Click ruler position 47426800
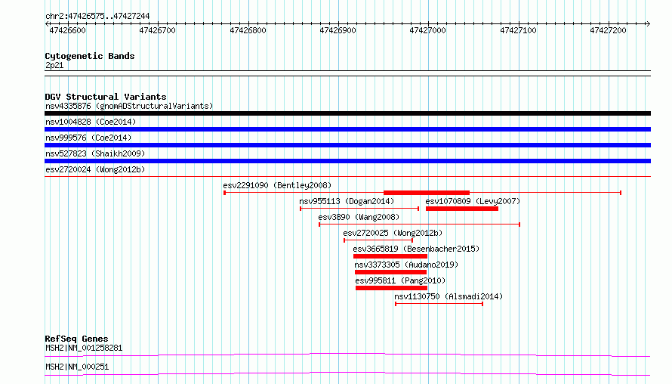 pyautogui.click(x=248, y=30)
